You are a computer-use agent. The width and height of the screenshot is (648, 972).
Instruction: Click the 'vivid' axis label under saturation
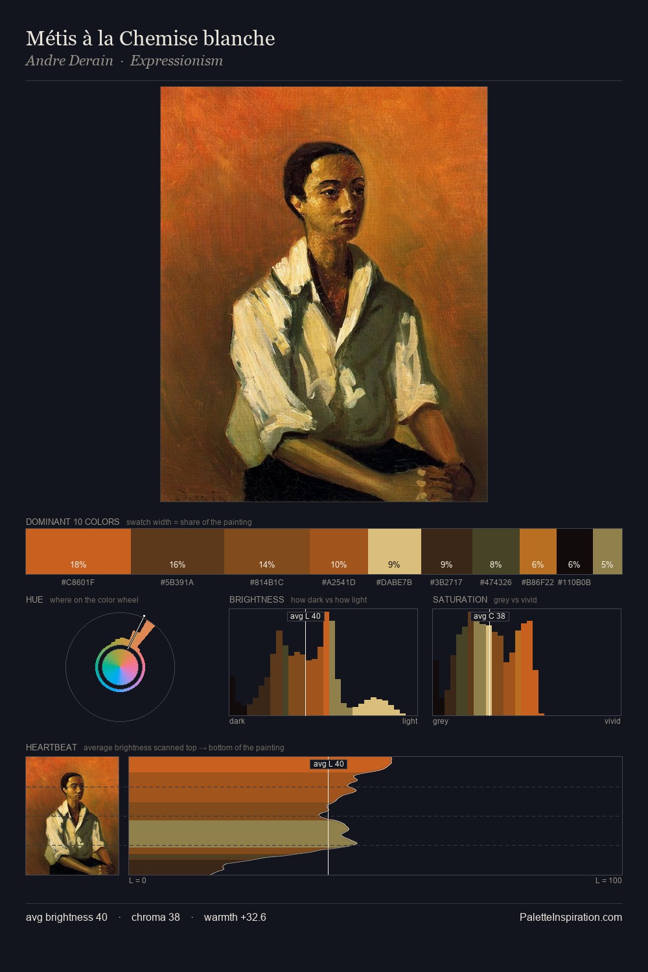(x=612, y=721)
